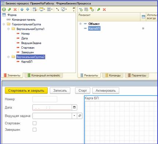The image size is (158, 144).
Task: Click red X Delete icon in attributes toolbar
Action: pyautogui.click(x=104, y=10)
